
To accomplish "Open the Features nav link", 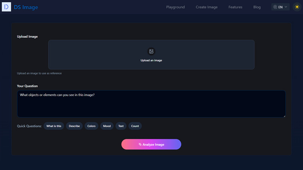I will click(x=235, y=7).
